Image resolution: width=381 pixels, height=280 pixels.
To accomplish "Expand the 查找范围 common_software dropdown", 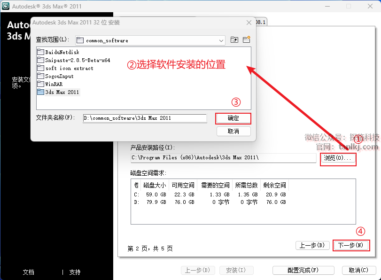I will 221,40.
